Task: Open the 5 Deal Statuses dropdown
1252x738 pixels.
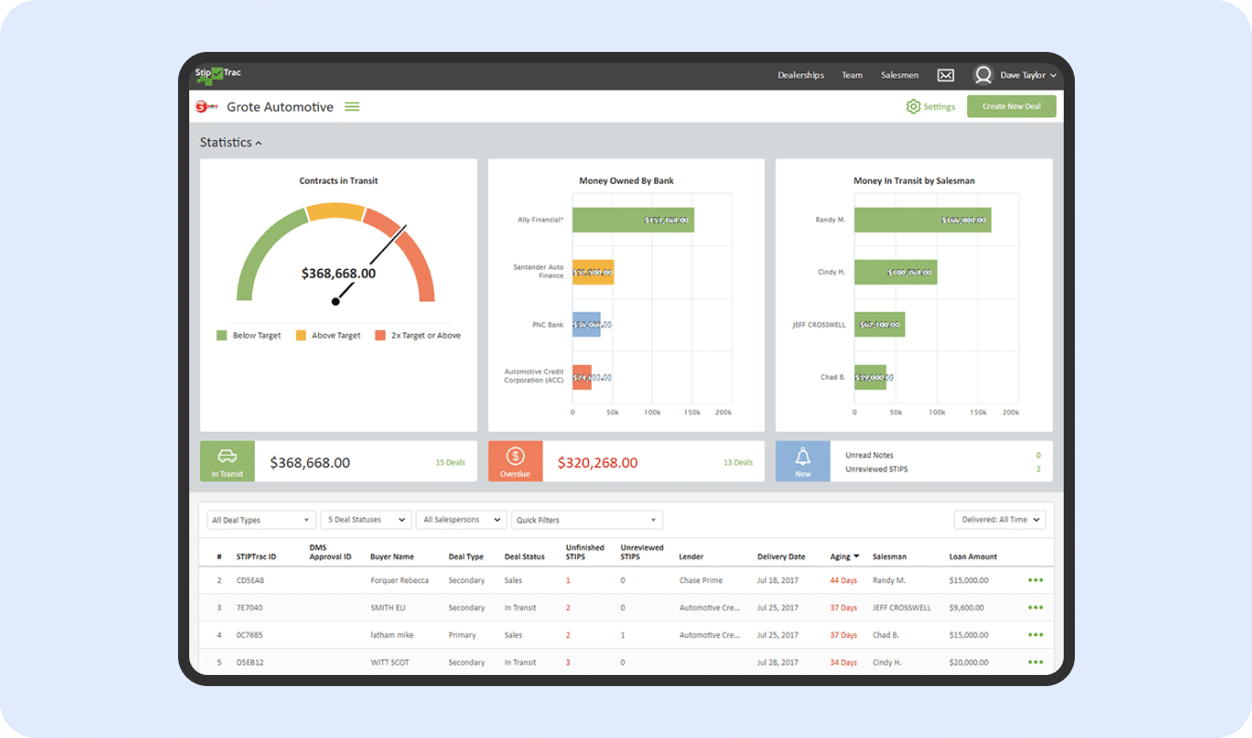Action: (x=365, y=520)
